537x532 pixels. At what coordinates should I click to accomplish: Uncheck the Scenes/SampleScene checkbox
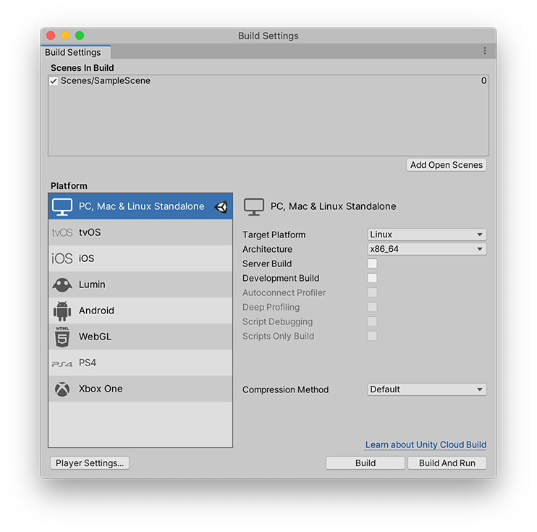coord(54,81)
